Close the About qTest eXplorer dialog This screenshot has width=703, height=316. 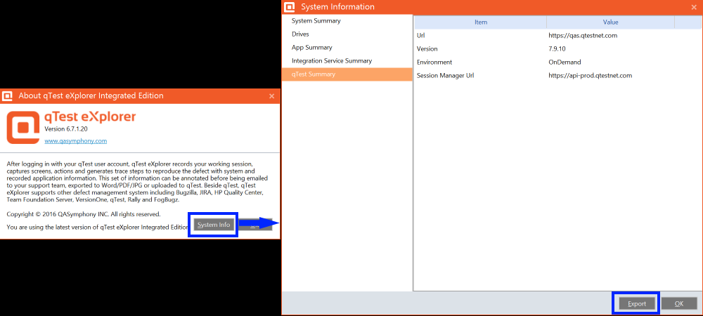click(271, 96)
